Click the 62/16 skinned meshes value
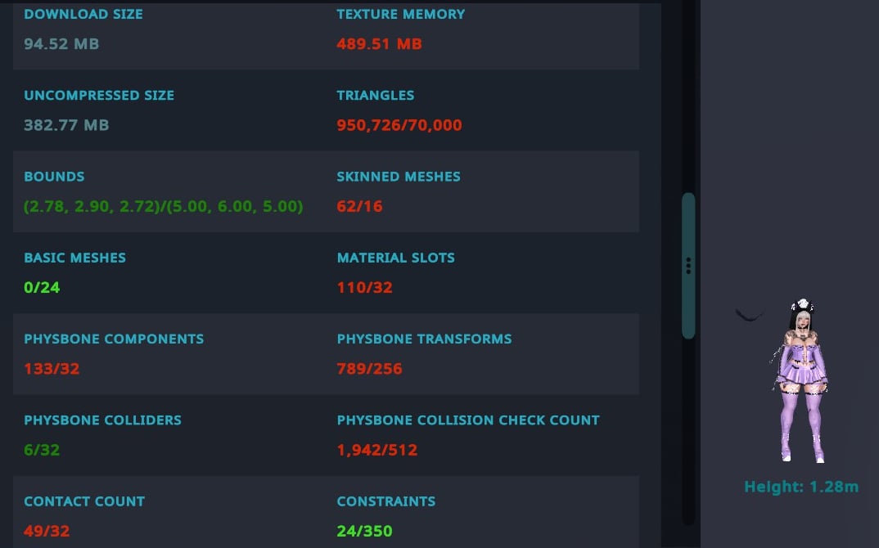This screenshot has width=879, height=548. coord(359,206)
